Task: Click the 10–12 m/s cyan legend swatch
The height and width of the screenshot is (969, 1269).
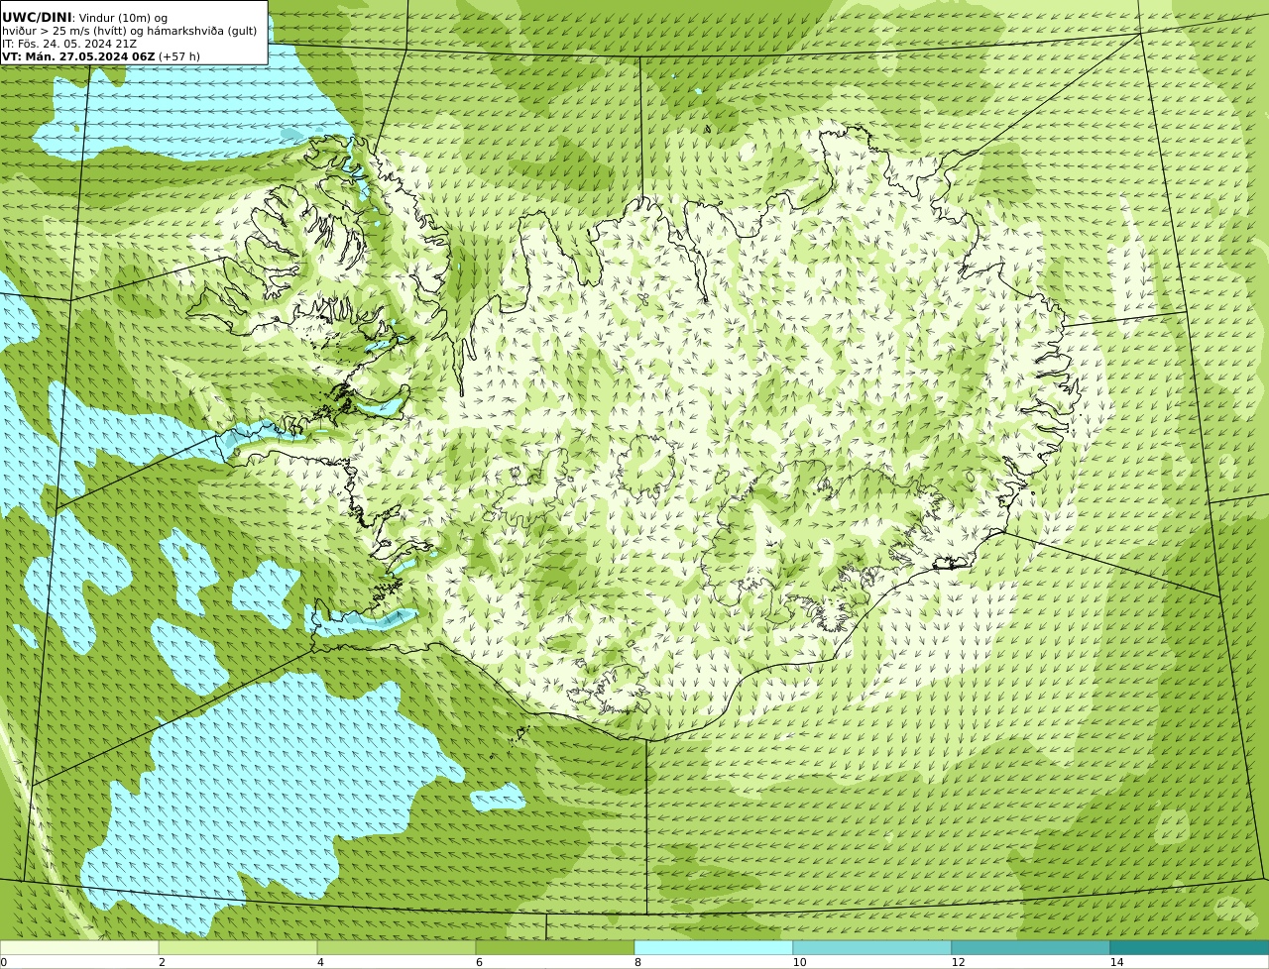Action: click(x=872, y=947)
